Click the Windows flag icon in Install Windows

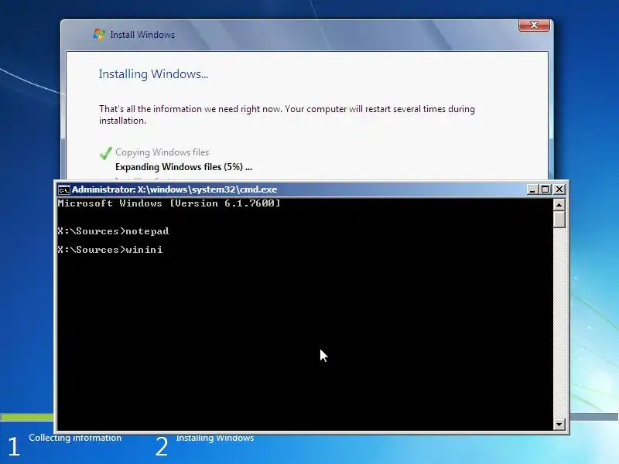pyautogui.click(x=99, y=34)
